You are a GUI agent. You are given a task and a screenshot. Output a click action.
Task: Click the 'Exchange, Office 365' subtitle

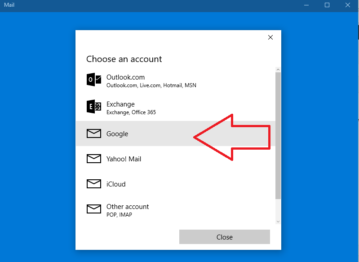click(131, 112)
